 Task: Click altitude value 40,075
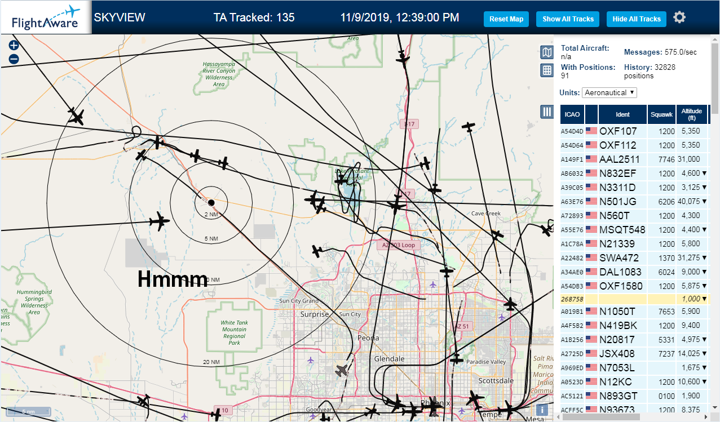point(689,202)
